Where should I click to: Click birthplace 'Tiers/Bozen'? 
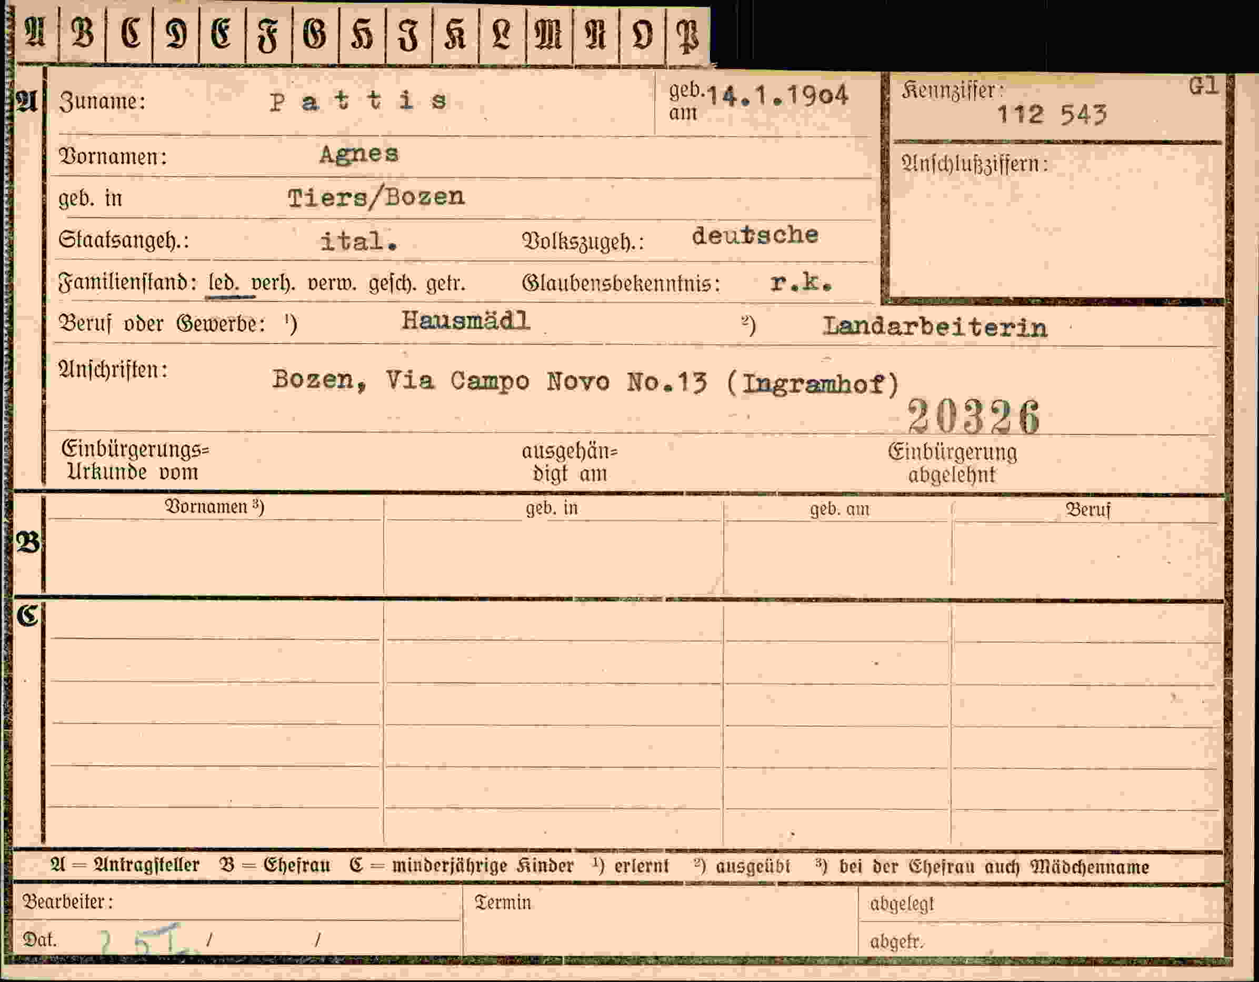(x=376, y=198)
